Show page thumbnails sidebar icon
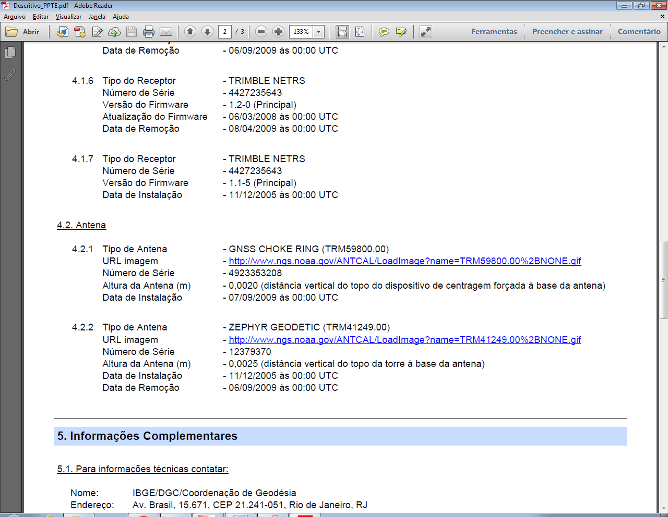The width and height of the screenshot is (668, 517). point(10,53)
